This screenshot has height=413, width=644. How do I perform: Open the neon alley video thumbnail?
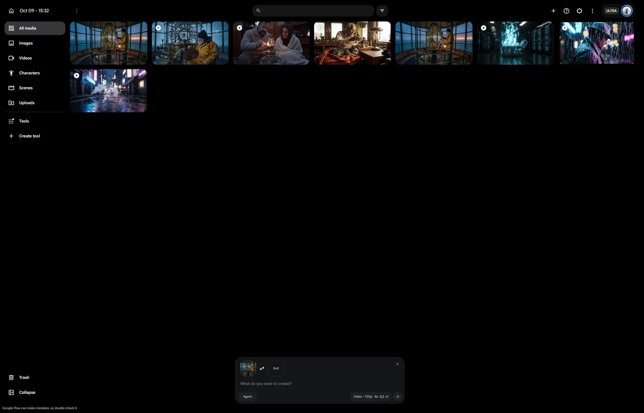pos(109,91)
